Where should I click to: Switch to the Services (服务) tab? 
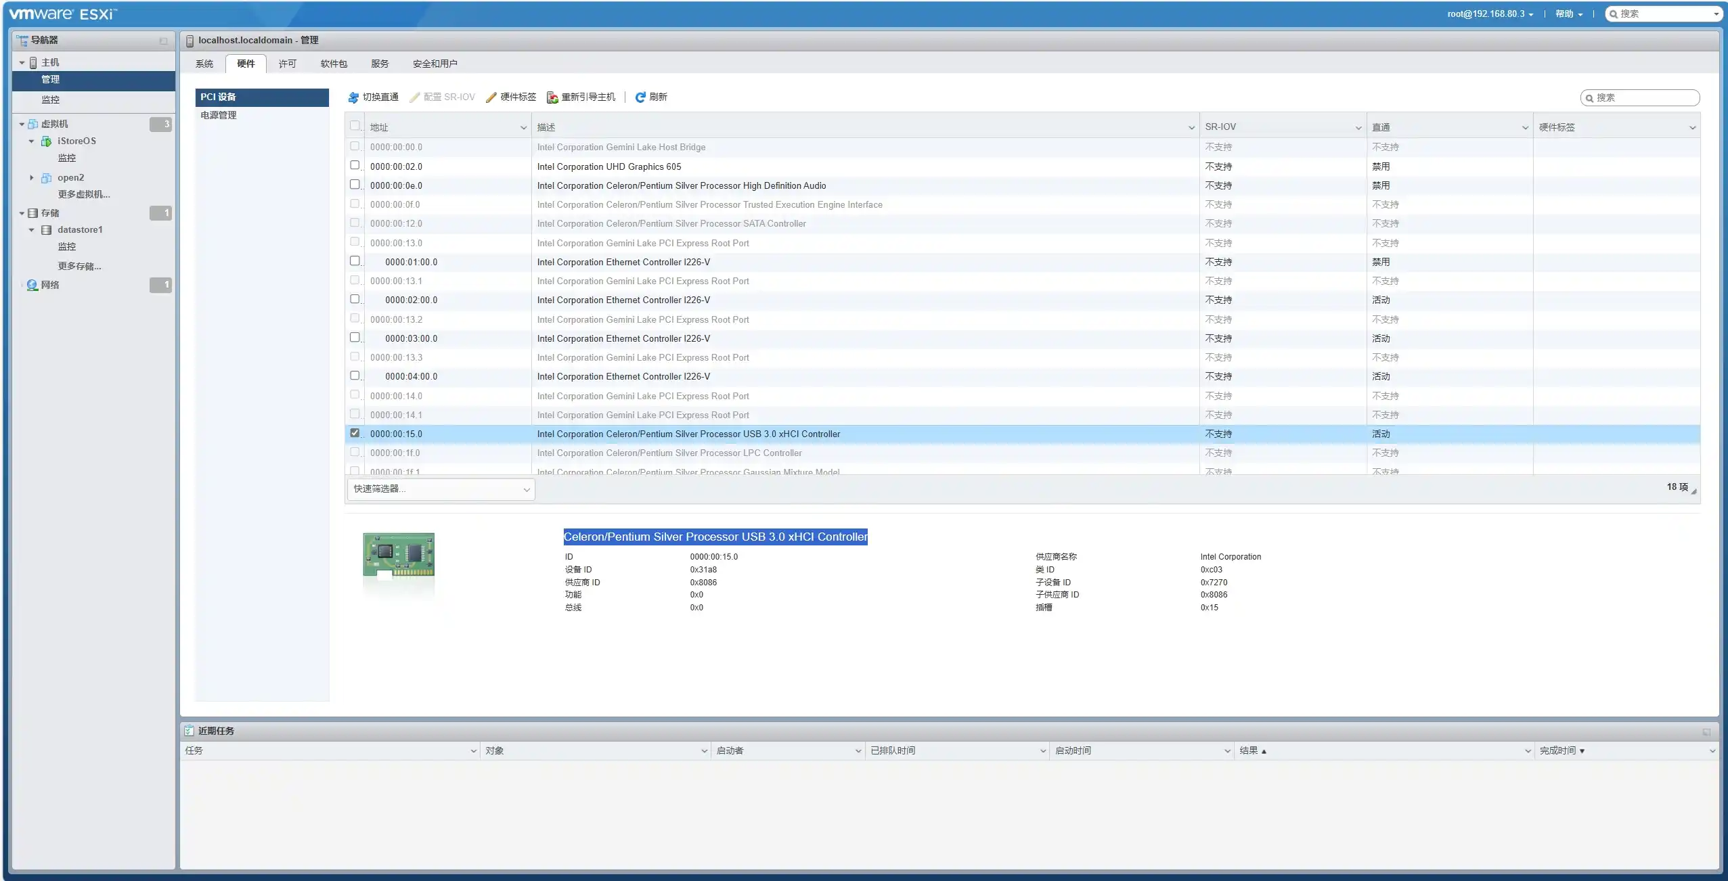click(x=380, y=64)
